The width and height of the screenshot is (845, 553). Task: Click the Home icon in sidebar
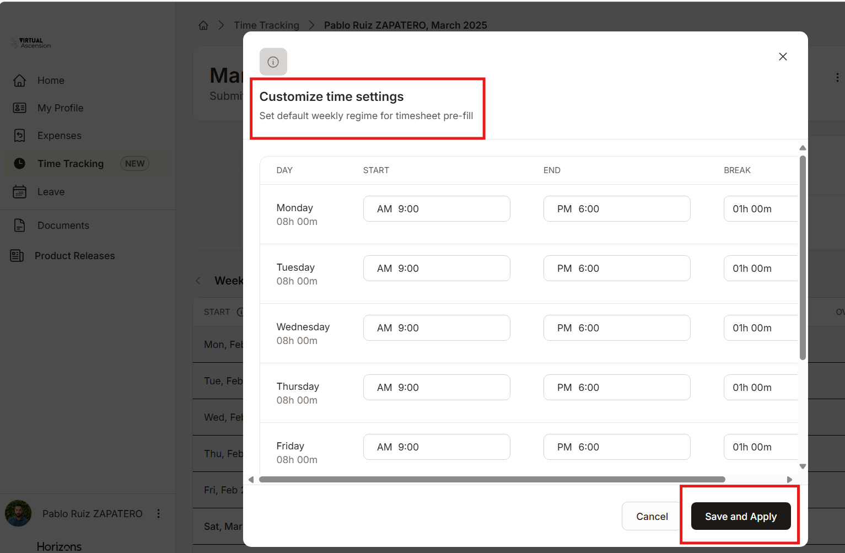pos(20,80)
